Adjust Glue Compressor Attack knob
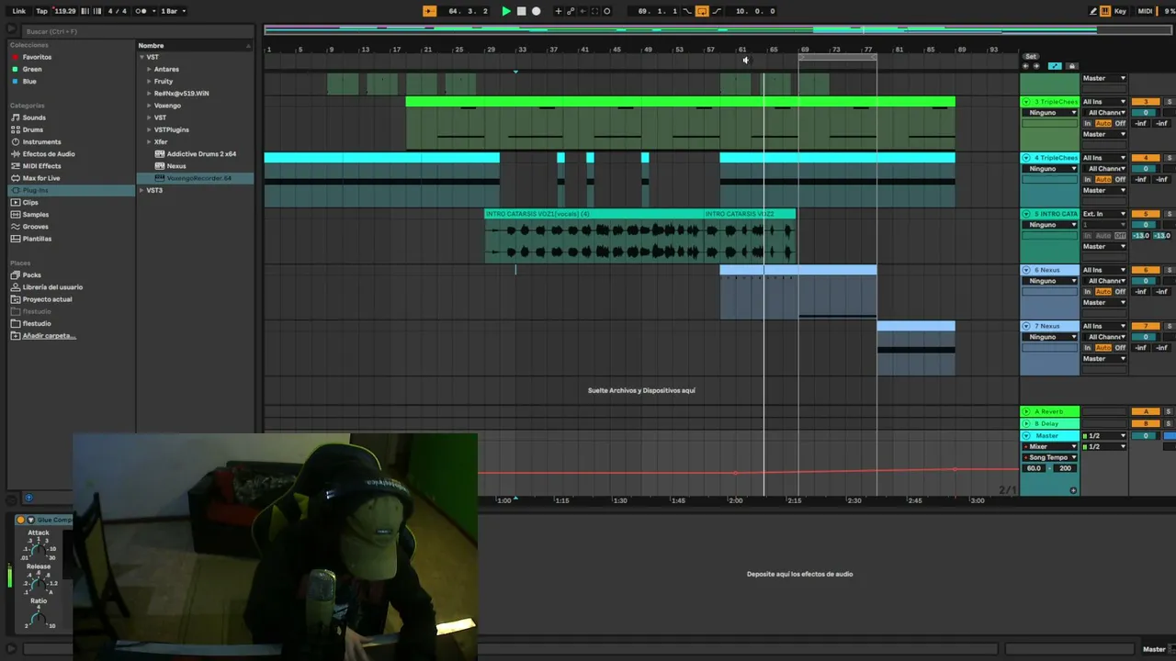 [x=39, y=551]
